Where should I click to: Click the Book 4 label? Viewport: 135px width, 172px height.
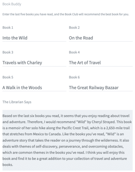[74, 52]
